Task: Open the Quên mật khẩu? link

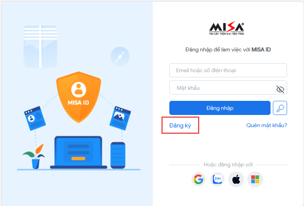Action: click(x=267, y=125)
